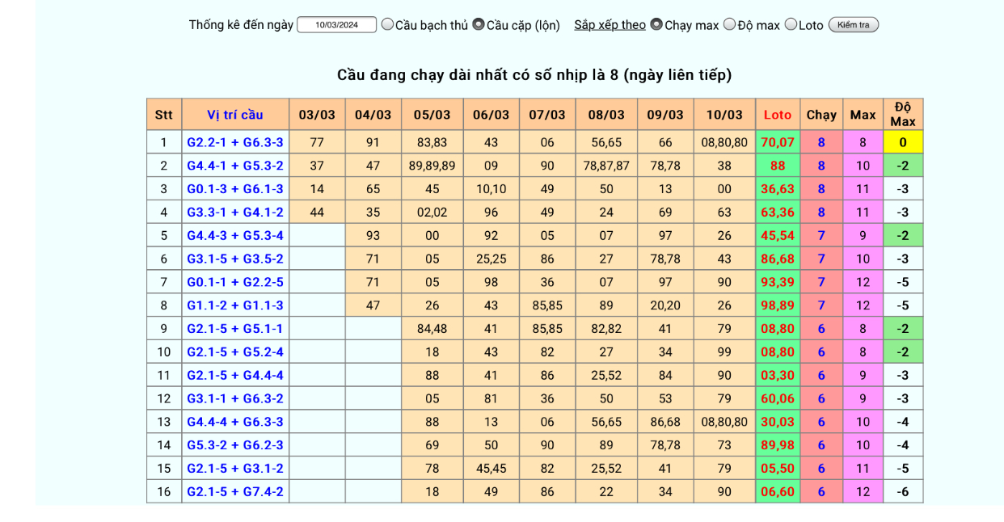Viewport: 1004px width, 522px height.
Task: Click the Loto value 89,98
Action: click(778, 445)
